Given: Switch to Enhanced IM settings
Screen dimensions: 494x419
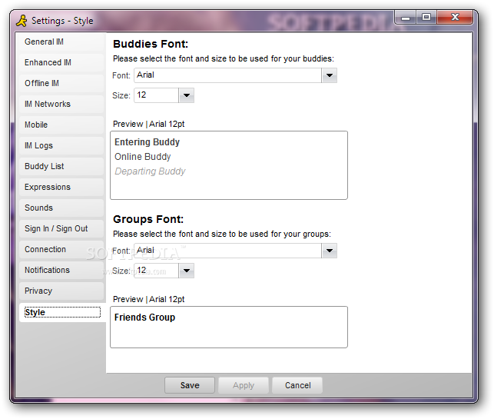Looking at the screenshot, I should coord(61,63).
